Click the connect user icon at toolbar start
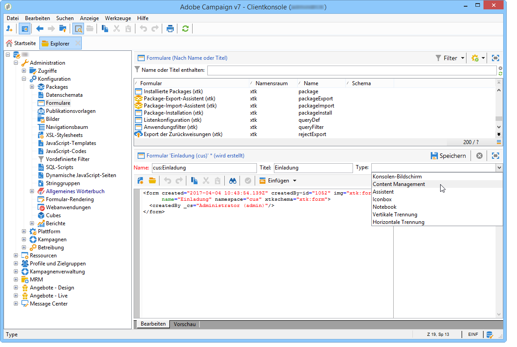The image size is (517, 347). pos(9,29)
